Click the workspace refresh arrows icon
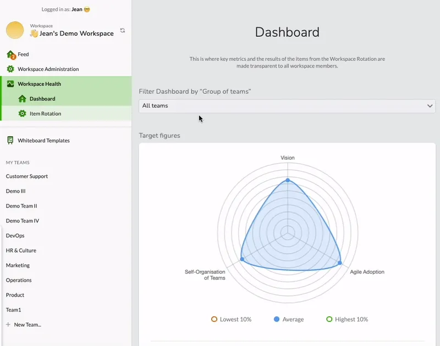Image resolution: width=440 pixels, height=346 pixels. point(122,31)
